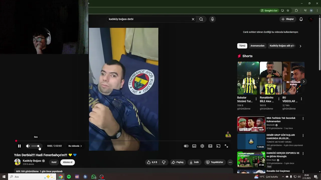Toggle the autoplay switch in player

[x=186, y=146]
